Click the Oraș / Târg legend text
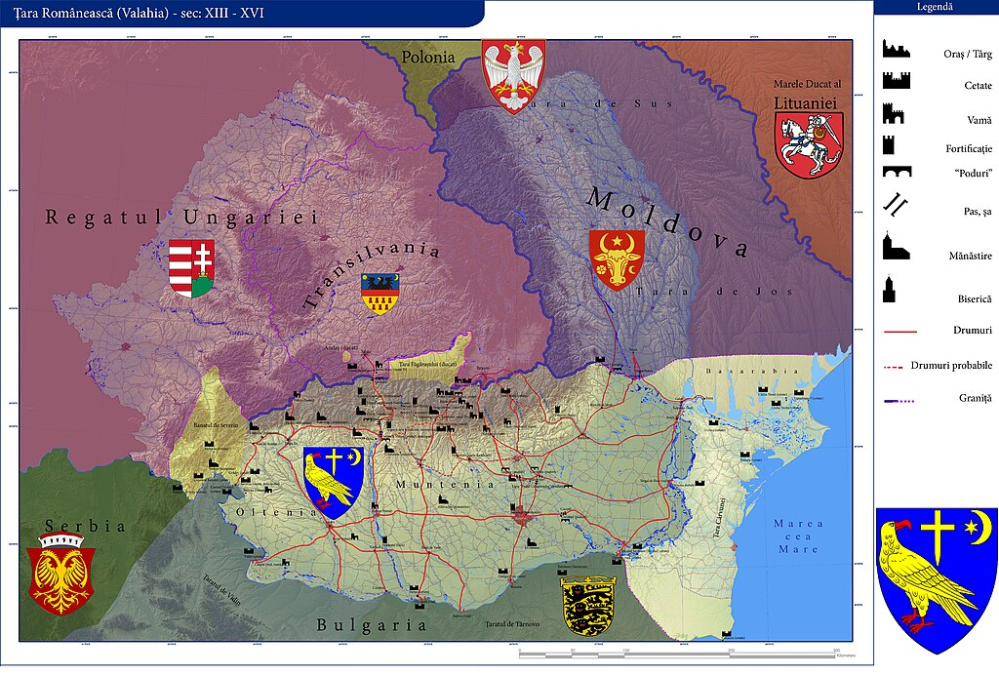The height and width of the screenshot is (675, 999). pos(967,54)
